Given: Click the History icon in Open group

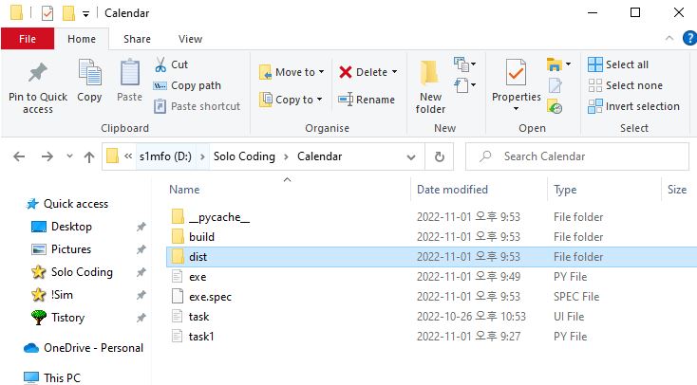Looking at the screenshot, I should point(555,106).
